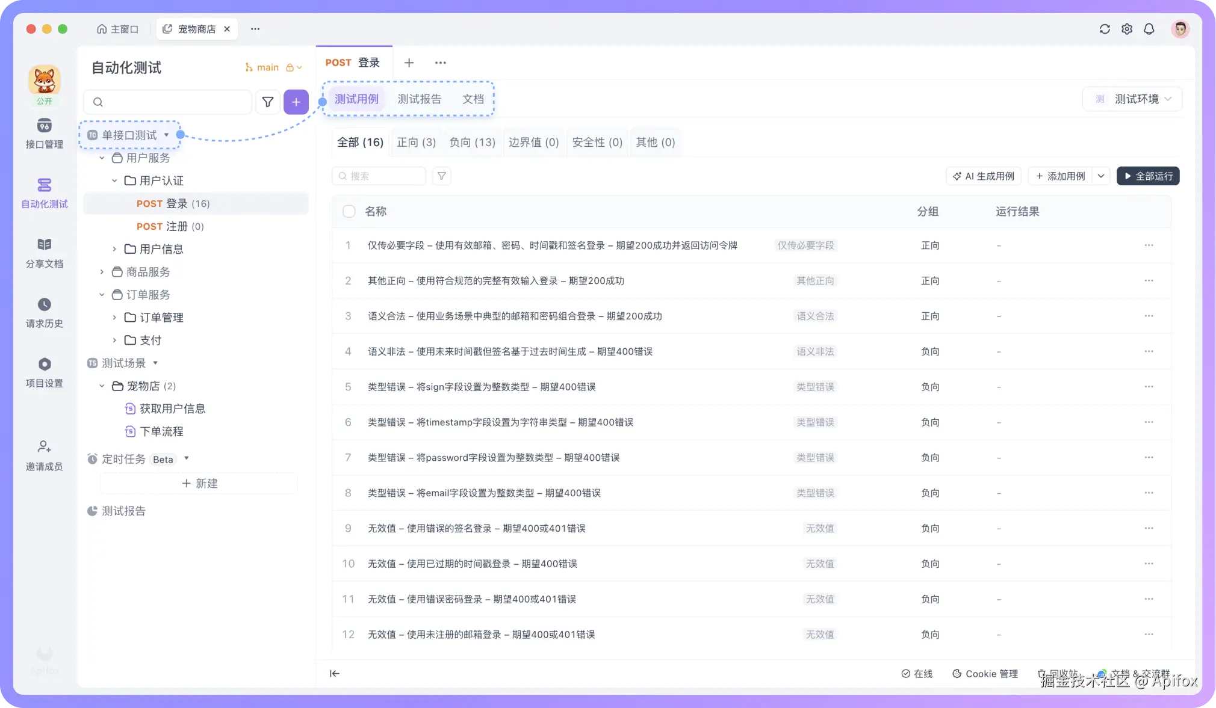Select the 负向 (13) filter tab
Viewport: 1216px width, 708px height.
(x=472, y=143)
